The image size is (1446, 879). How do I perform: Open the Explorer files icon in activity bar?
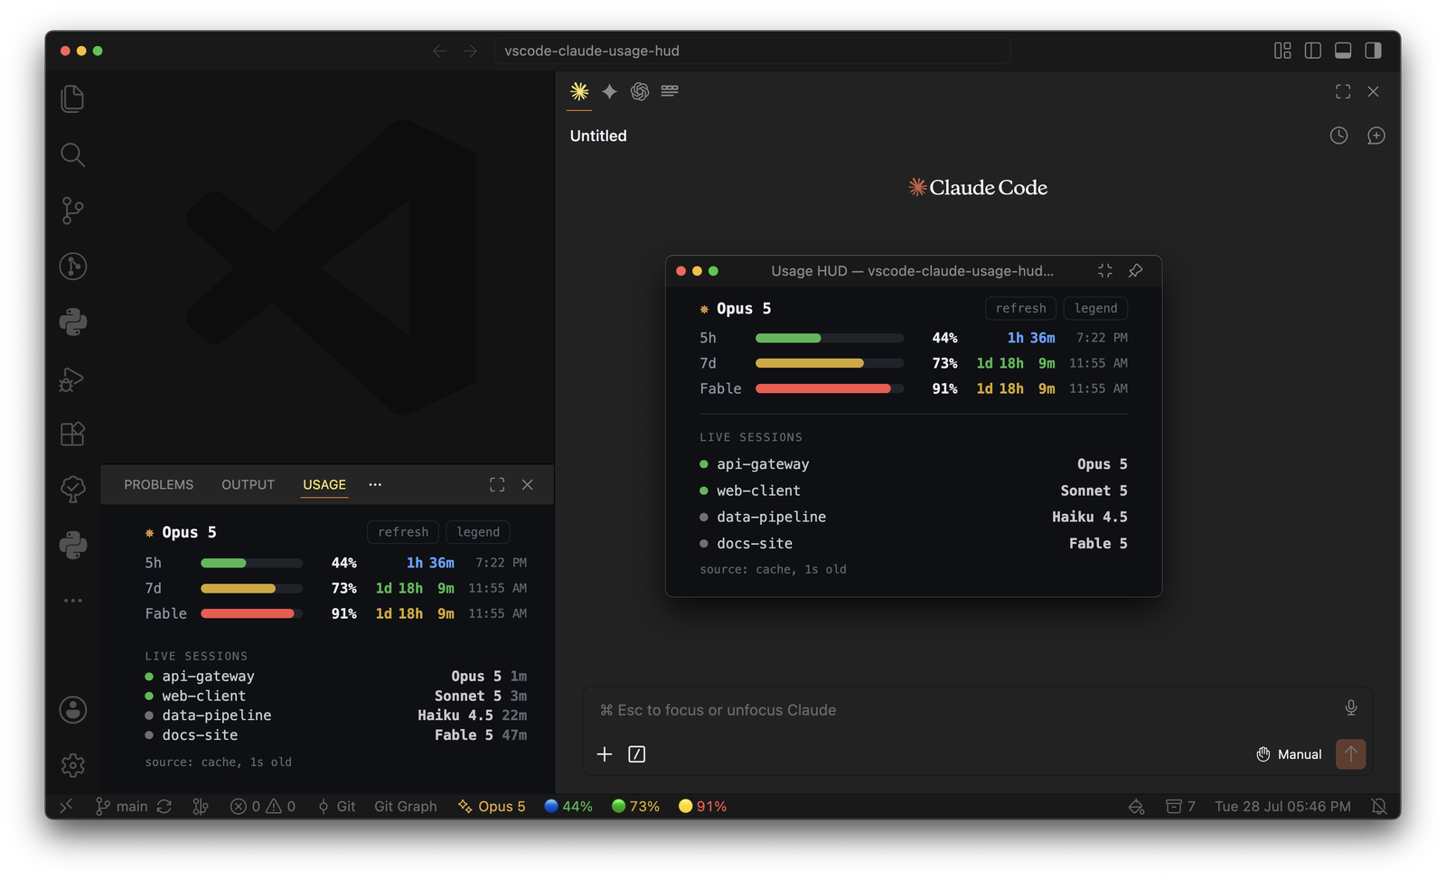72,98
